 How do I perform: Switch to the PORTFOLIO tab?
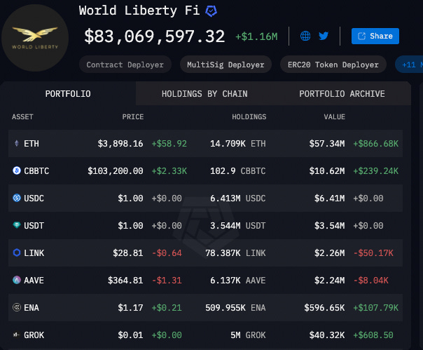68,94
